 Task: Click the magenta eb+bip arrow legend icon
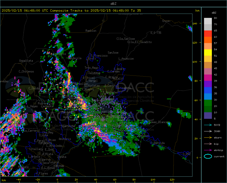click(x=208, y=150)
